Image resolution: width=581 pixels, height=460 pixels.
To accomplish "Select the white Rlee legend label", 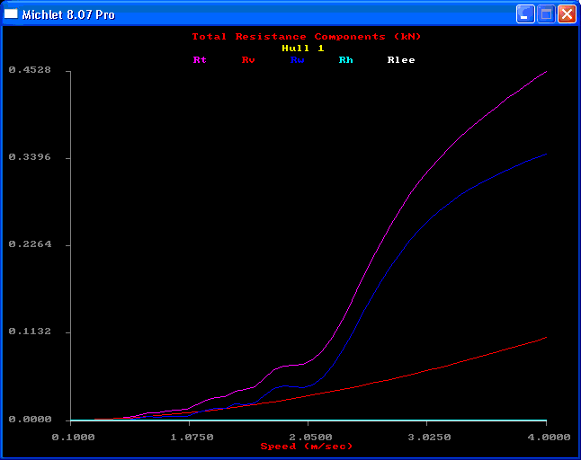I will pos(401,60).
